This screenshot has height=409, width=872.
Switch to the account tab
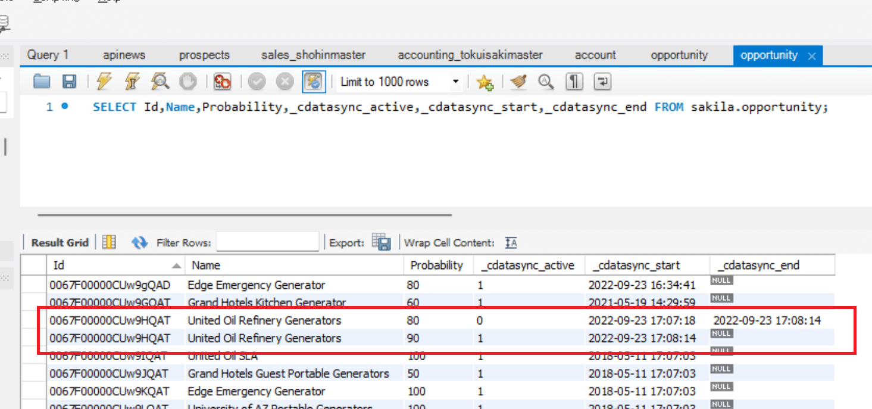click(595, 55)
